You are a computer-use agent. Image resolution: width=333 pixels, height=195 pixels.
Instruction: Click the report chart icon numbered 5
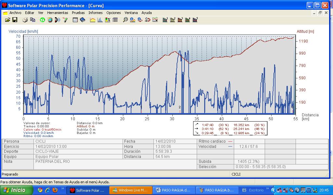195,20
